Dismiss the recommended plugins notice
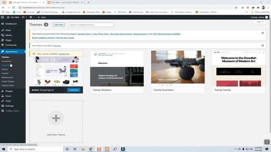Image resolution: width=271 pixels, height=152 pixels. [263, 33]
